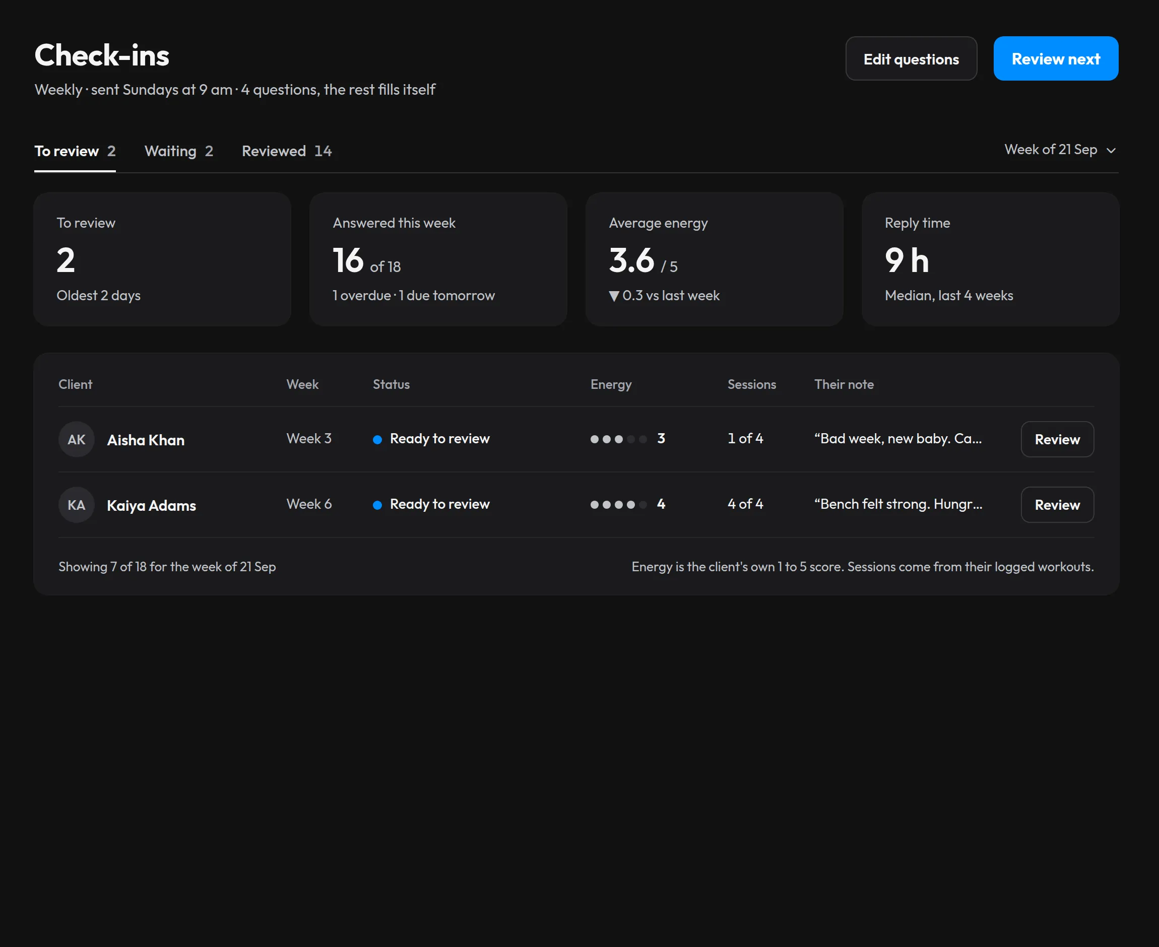This screenshot has width=1159, height=947.
Task: Click the energy dots in Kaiya Adams's row
Action: click(618, 505)
